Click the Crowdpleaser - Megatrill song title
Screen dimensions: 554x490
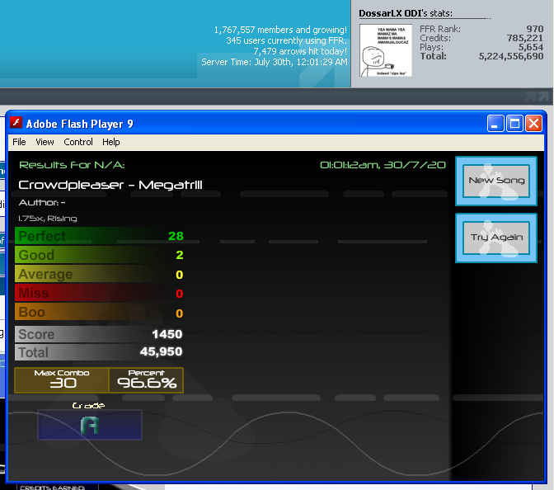click(110, 185)
